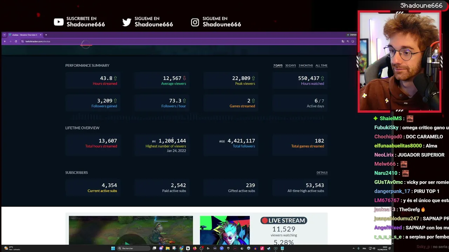
Task: Open the Windows Start menu
Action: point(113,248)
